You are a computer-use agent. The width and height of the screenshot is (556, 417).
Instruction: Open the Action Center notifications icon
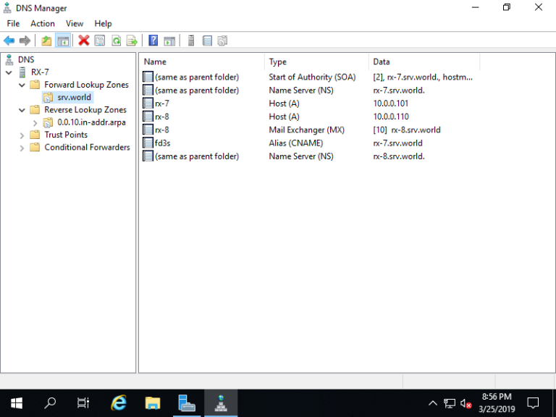click(x=533, y=403)
